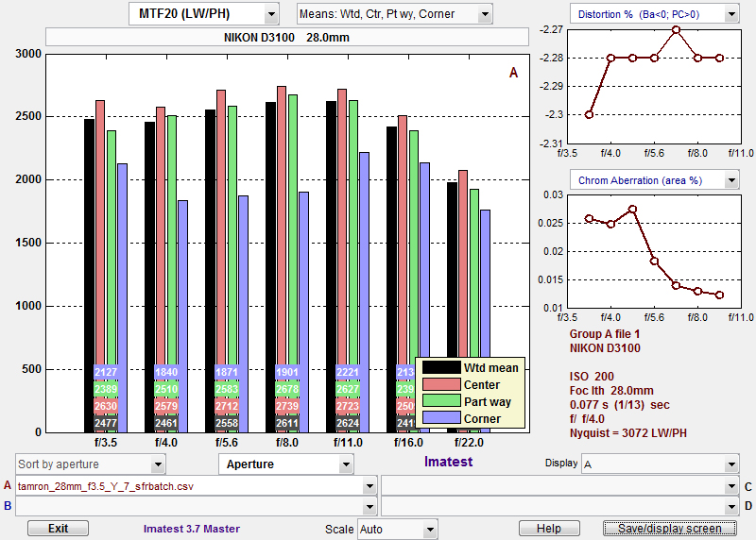Image resolution: width=756 pixels, height=540 pixels.
Task: Click the f/11.0 corner value 2221
Action: pos(348,372)
